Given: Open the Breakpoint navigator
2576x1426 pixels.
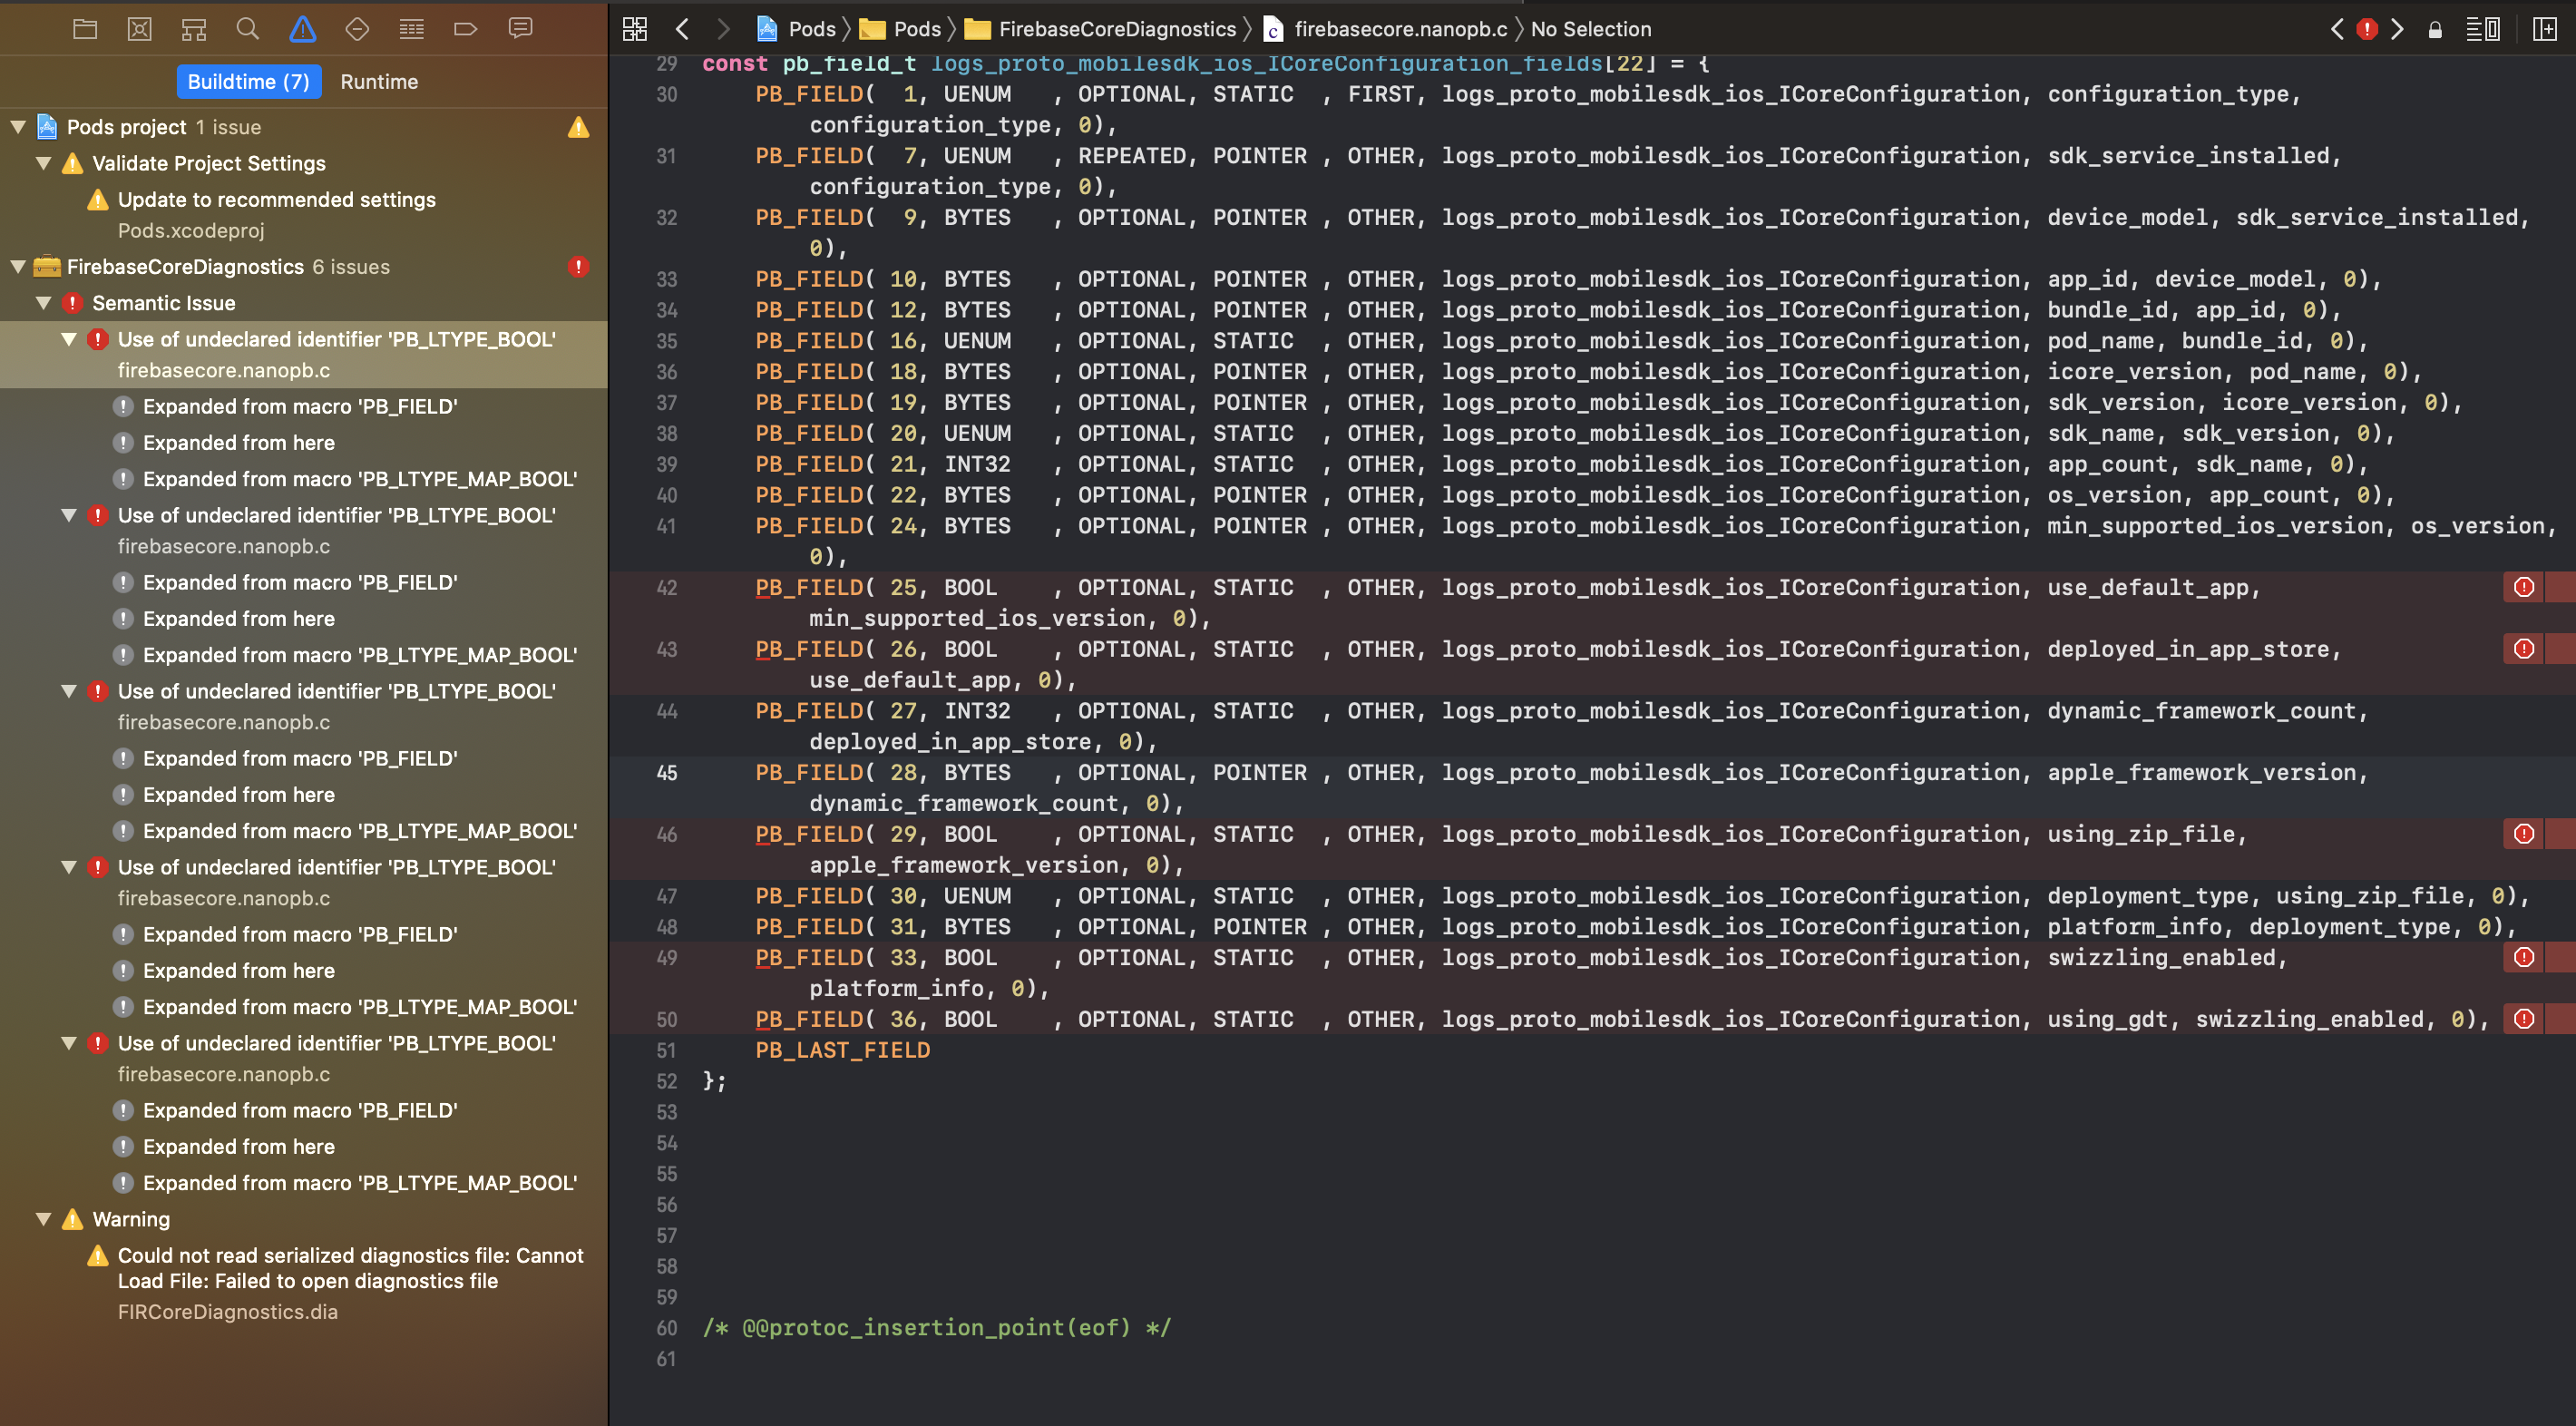Looking at the screenshot, I should [465, 29].
